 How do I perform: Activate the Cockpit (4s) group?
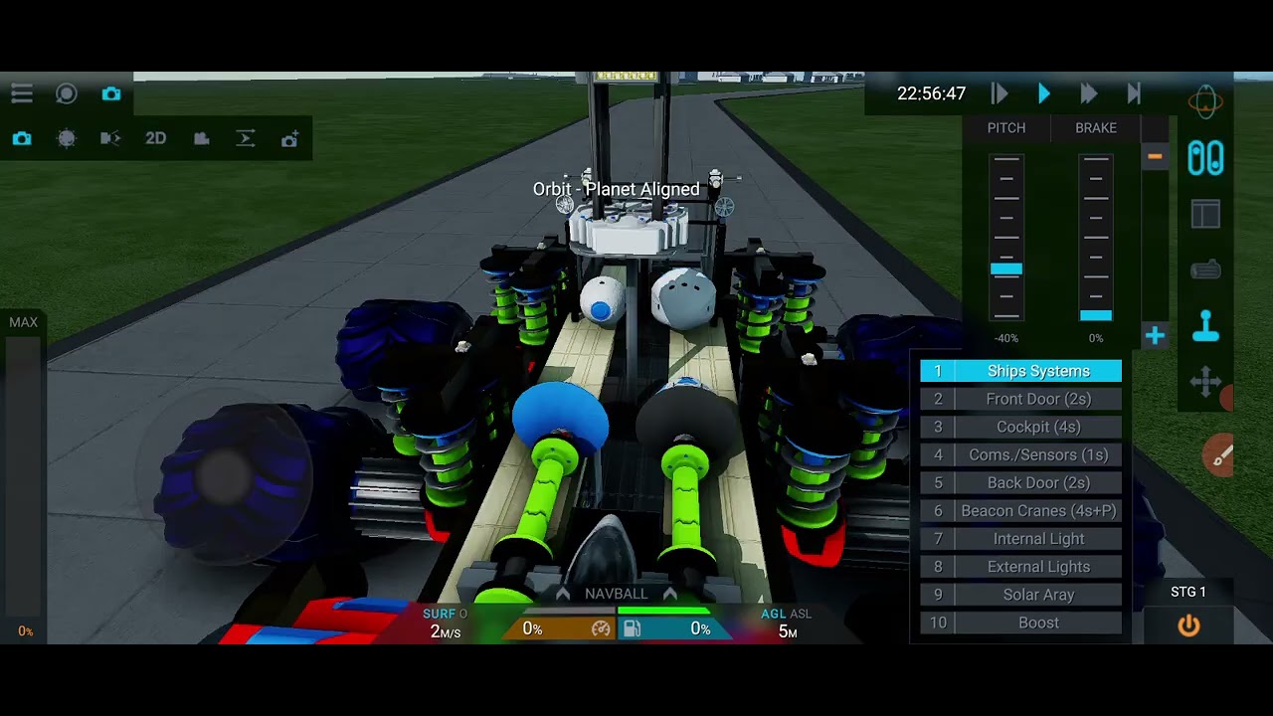coord(1021,427)
